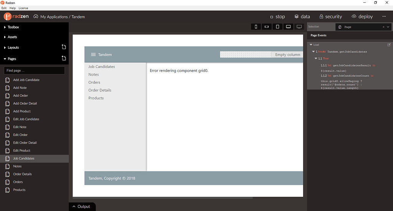Clear the Page selection with x

coord(383,27)
